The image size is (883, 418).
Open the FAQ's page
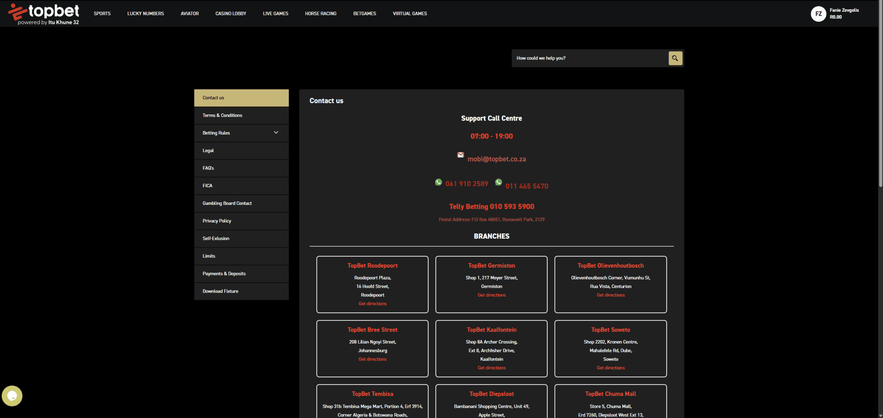[x=241, y=168]
